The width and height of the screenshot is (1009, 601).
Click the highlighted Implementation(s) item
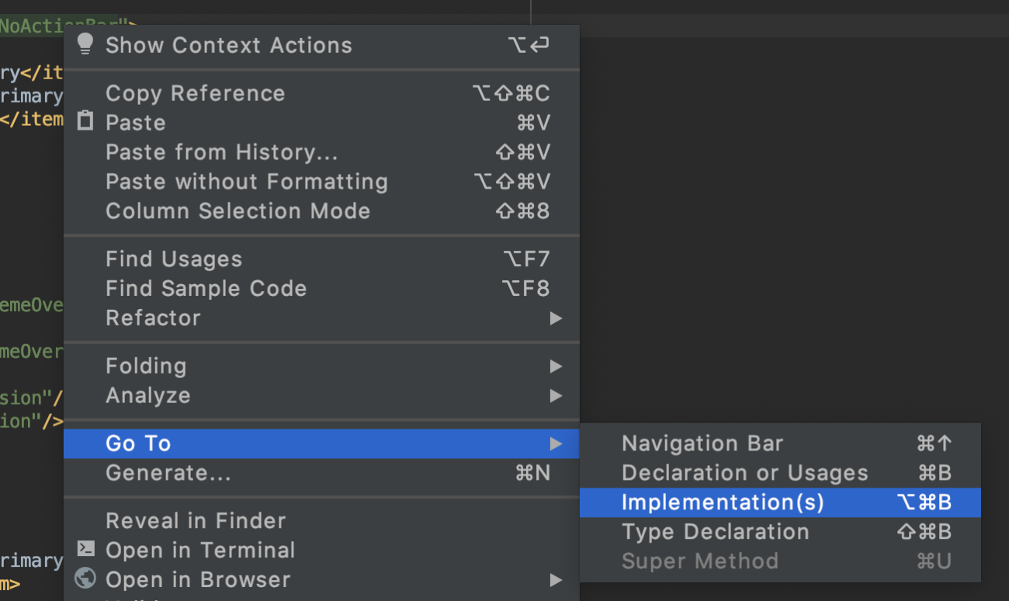[x=723, y=502]
